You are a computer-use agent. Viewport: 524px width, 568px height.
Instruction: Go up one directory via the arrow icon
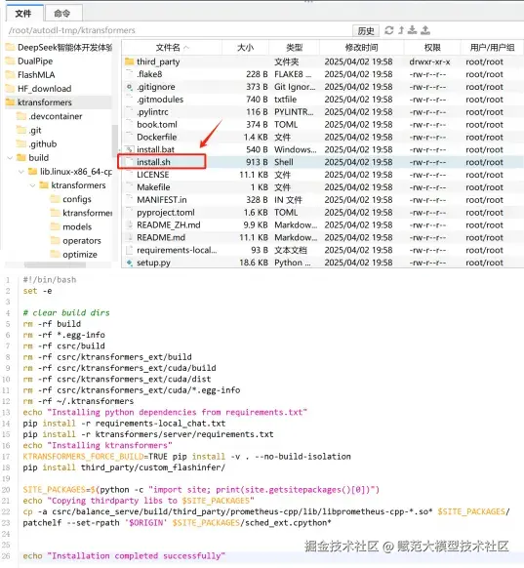pyautogui.click(x=401, y=30)
